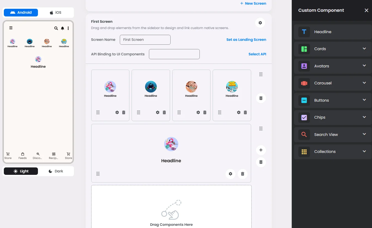Select Android platform tab
The image size is (372, 228).
(x=21, y=13)
